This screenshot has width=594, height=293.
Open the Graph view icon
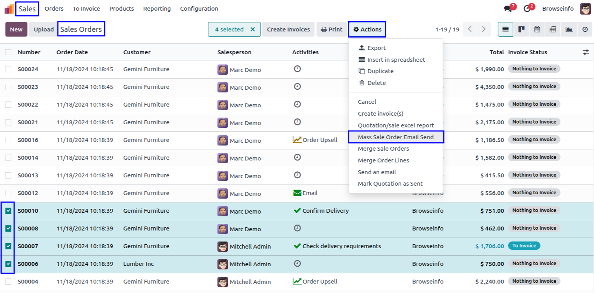pos(569,29)
